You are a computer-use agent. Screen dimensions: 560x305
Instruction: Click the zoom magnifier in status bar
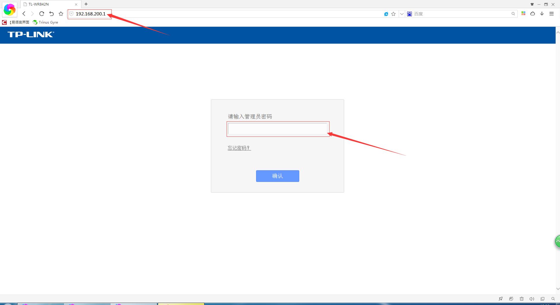[x=553, y=299]
